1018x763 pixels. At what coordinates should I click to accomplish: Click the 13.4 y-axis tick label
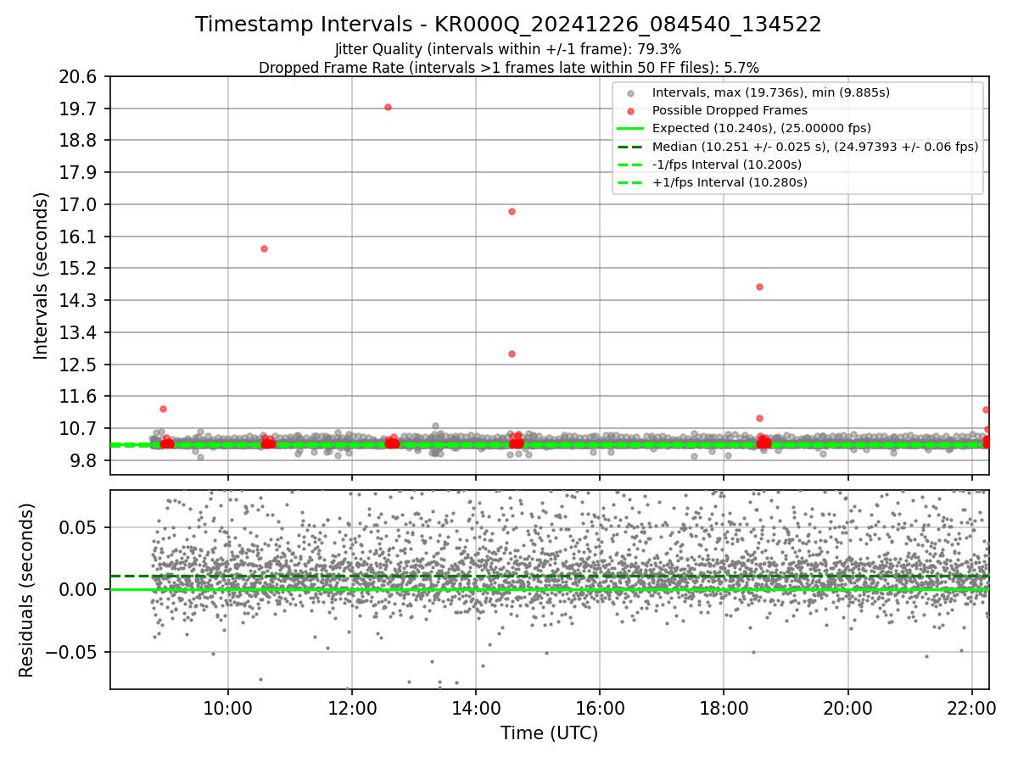tap(79, 332)
